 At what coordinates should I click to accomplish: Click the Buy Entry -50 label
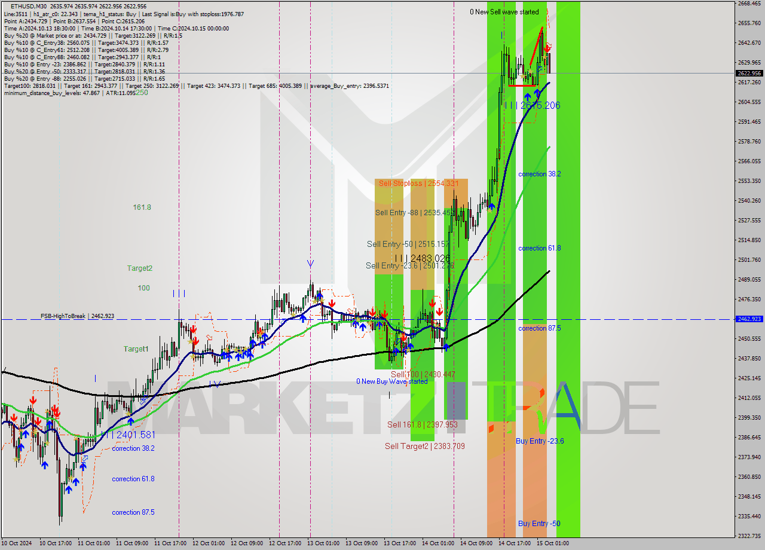coord(539,524)
